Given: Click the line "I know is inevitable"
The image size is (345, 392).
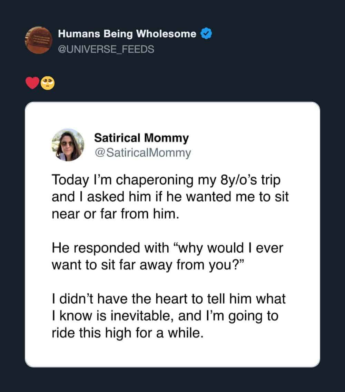Looking at the screenshot, I should [112, 316].
